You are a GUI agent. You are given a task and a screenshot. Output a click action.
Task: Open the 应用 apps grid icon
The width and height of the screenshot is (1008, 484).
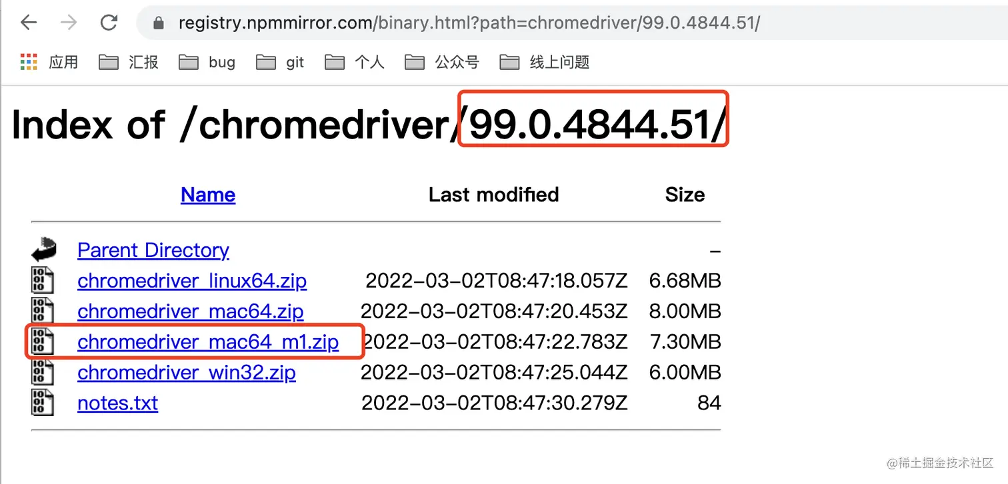(29, 63)
